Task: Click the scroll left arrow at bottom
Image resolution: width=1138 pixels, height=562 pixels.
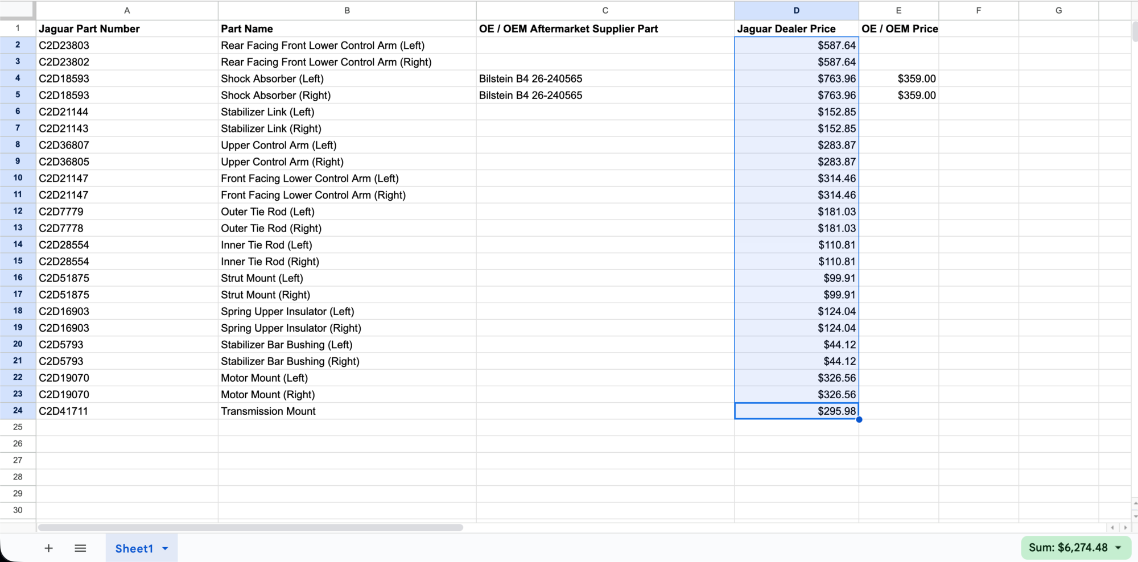Action: (1112, 527)
